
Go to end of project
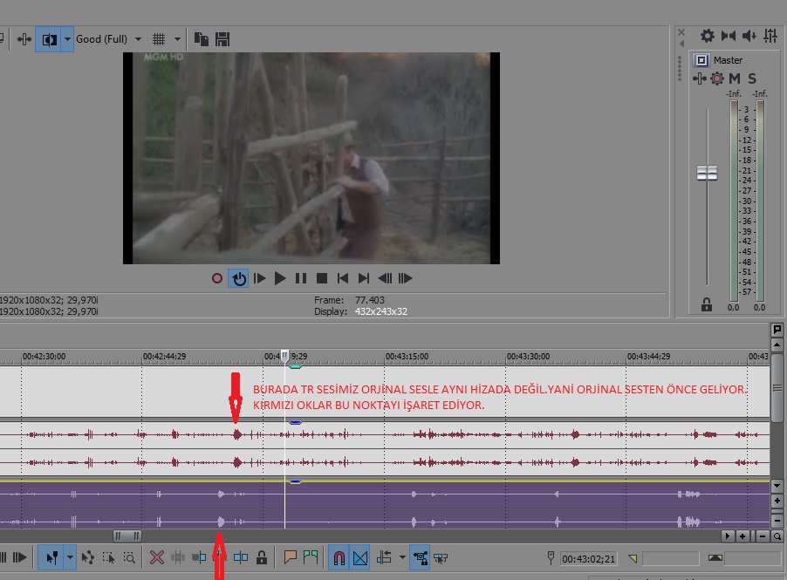[363, 278]
